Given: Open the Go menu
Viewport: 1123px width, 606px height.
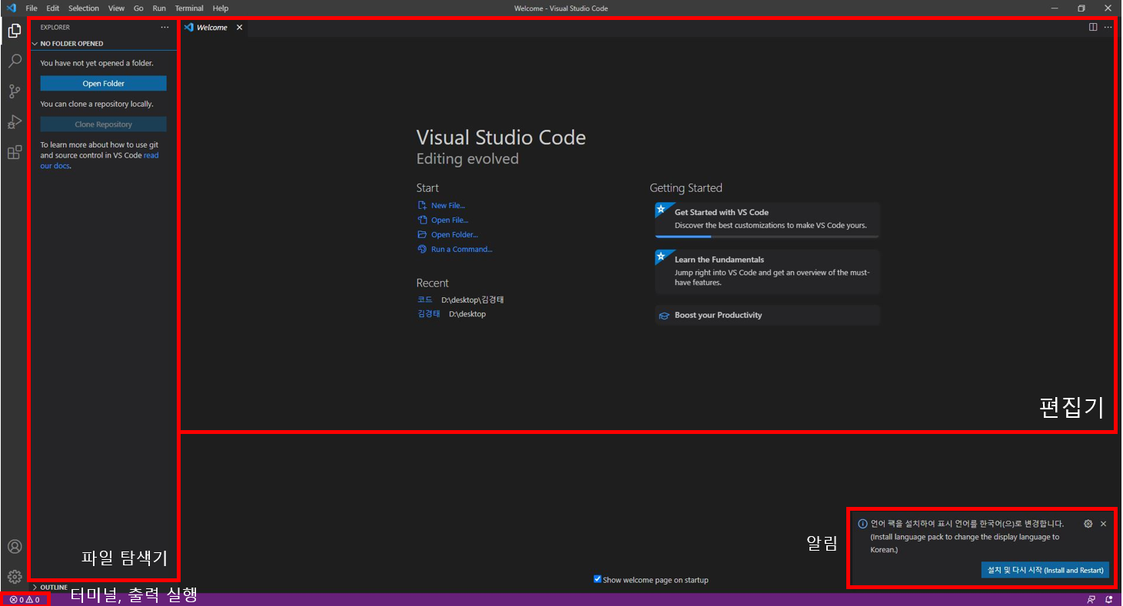Looking at the screenshot, I should 138,8.
